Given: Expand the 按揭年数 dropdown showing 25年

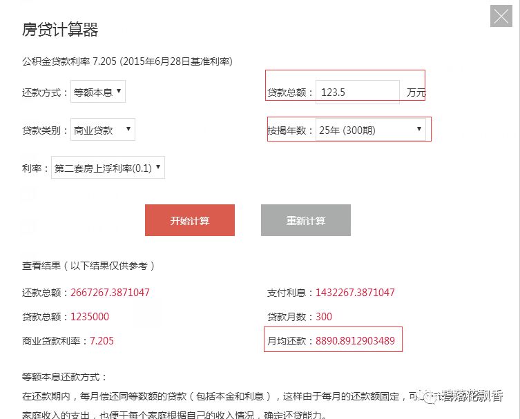Looking at the screenshot, I should [370, 130].
